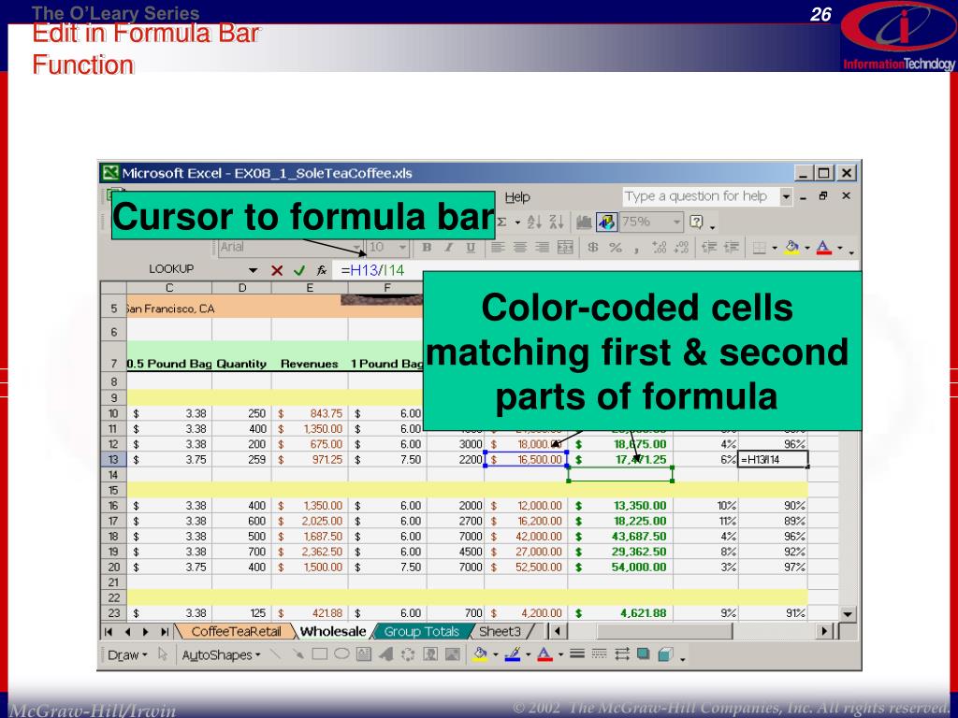Apply formatting toolbar red Font Color
Image resolution: width=958 pixels, height=718 pixels.
pyautogui.click(x=824, y=247)
